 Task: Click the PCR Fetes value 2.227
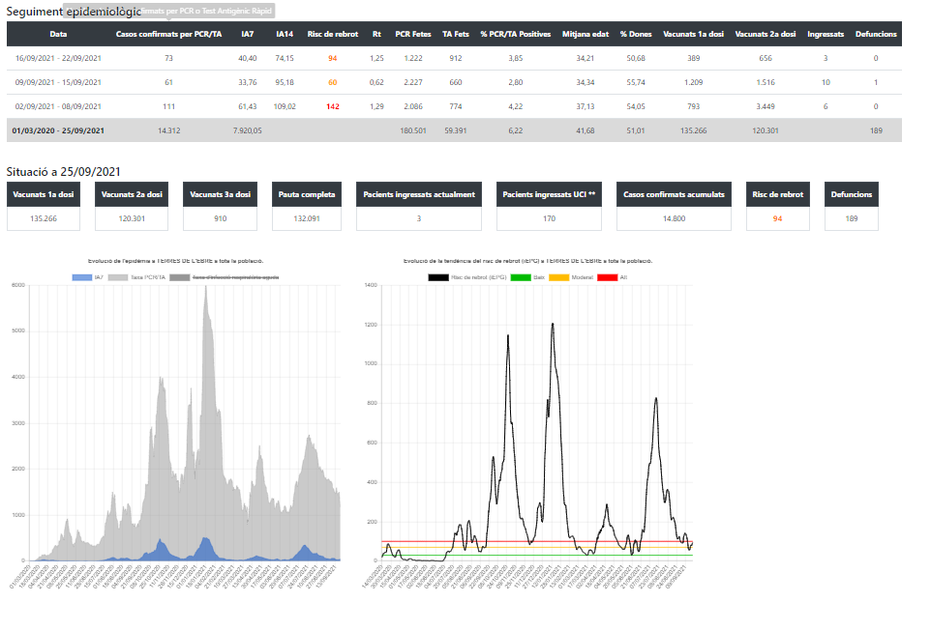pos(413,82)
